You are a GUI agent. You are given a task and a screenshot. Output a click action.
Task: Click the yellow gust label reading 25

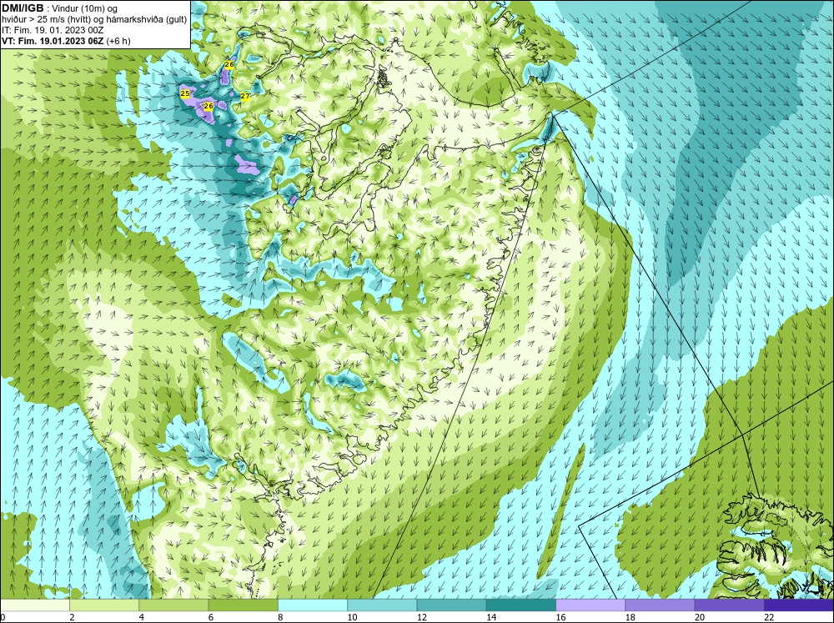185,93
